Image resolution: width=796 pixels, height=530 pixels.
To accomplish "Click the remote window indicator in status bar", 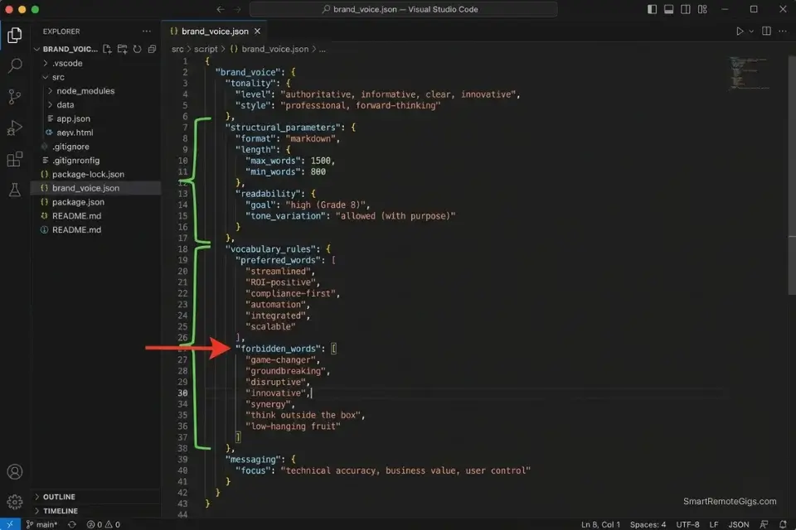I will click(10, 524).
